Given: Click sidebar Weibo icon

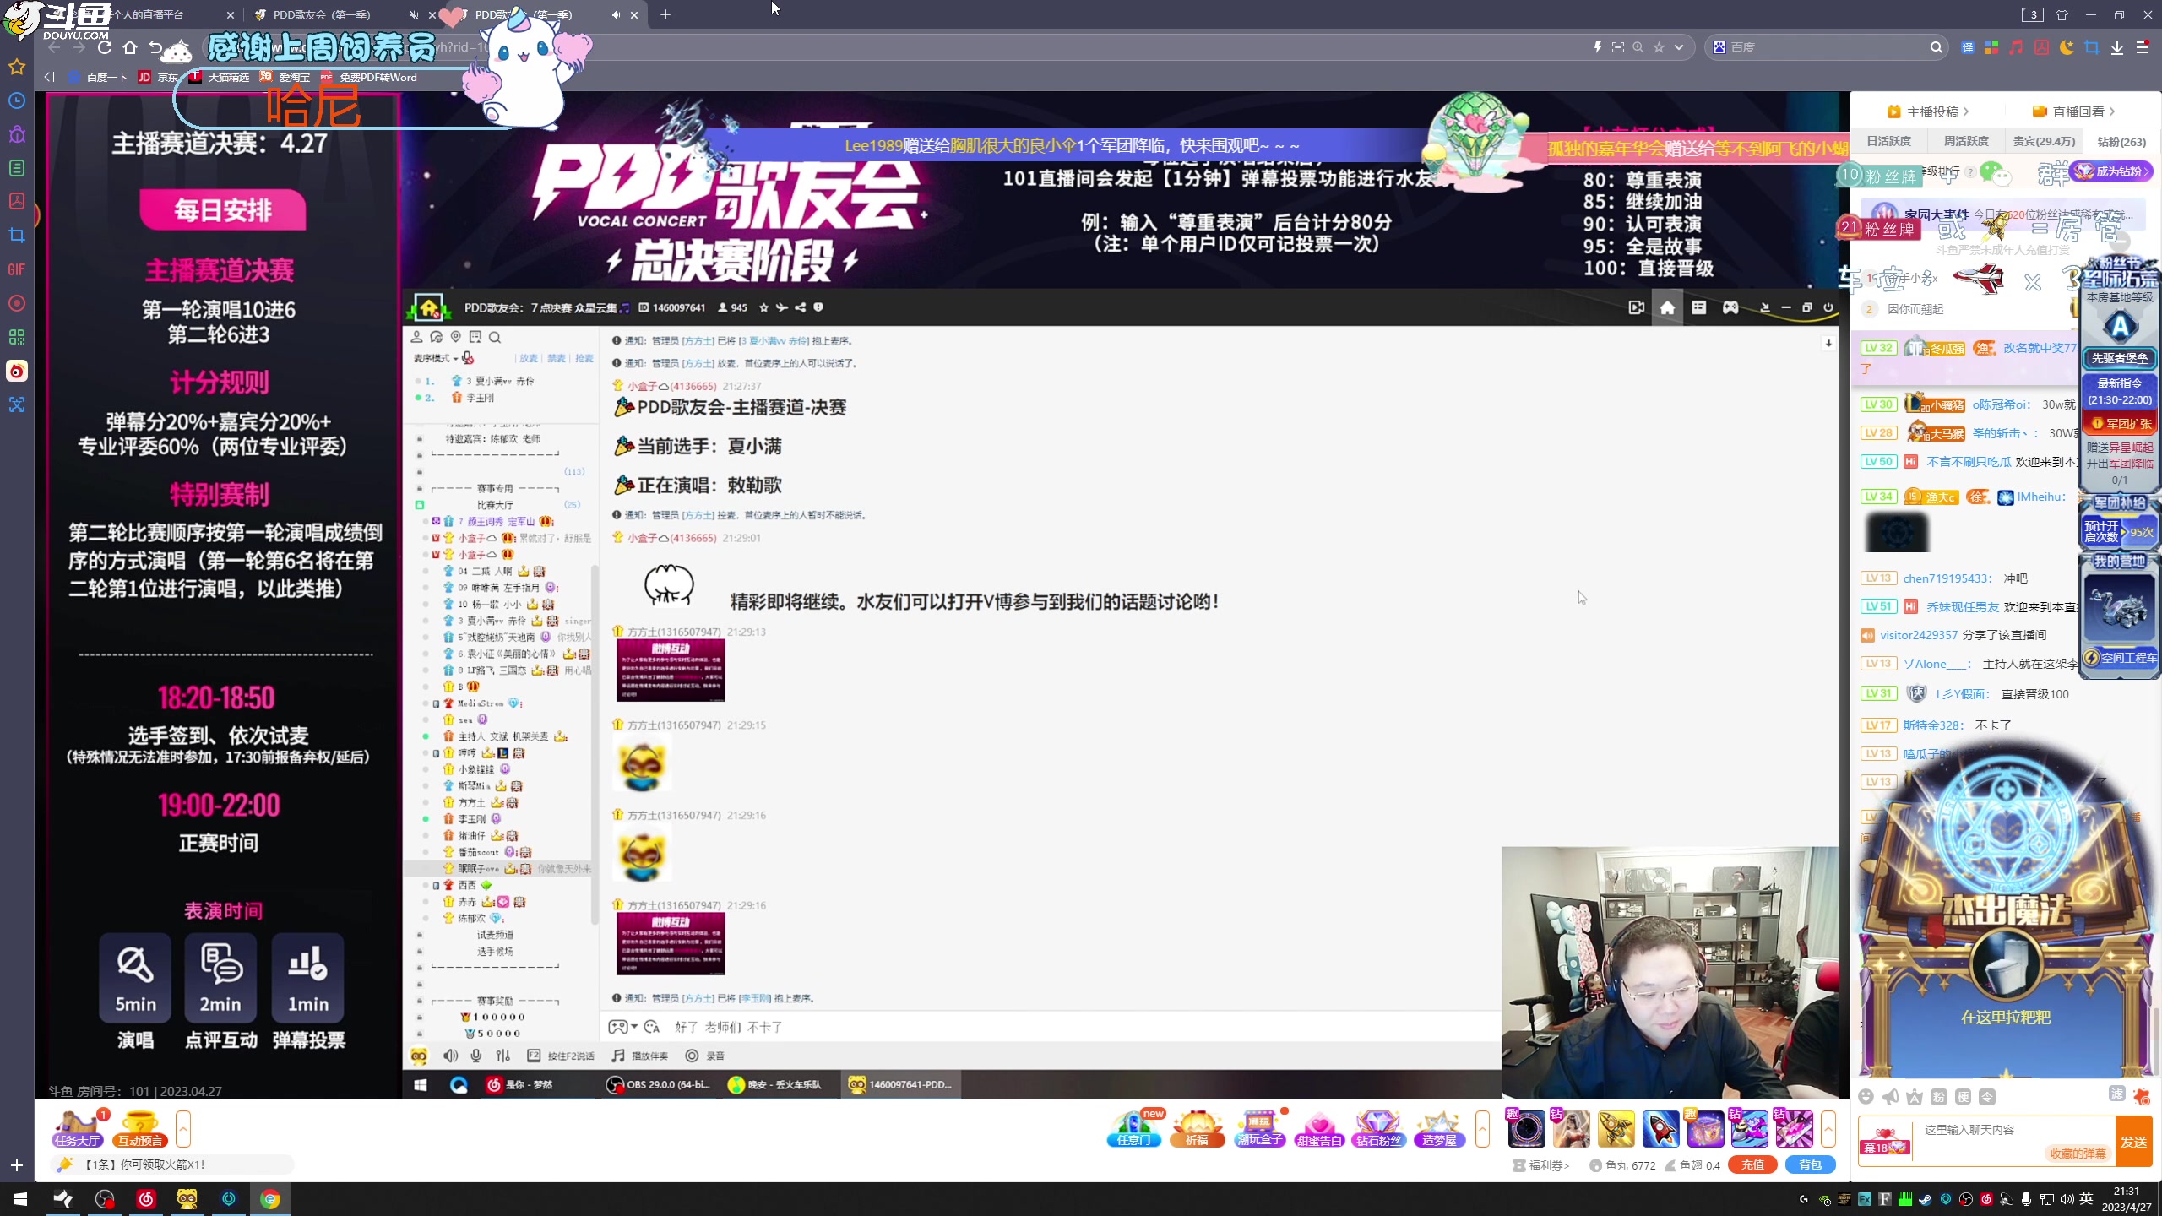Looking at the screenshot, I should pos(17,371).
